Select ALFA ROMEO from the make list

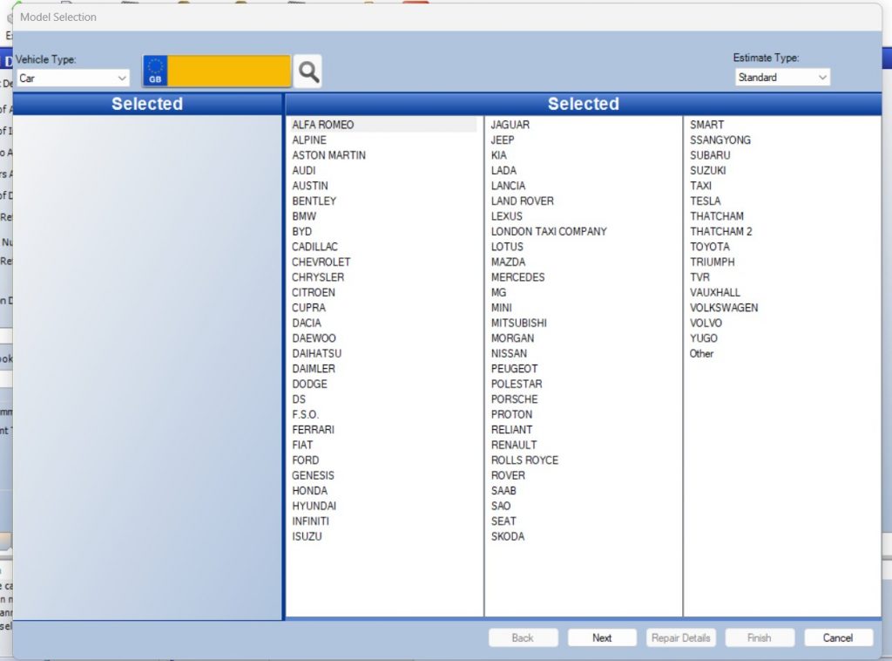(x=322, y=125)
